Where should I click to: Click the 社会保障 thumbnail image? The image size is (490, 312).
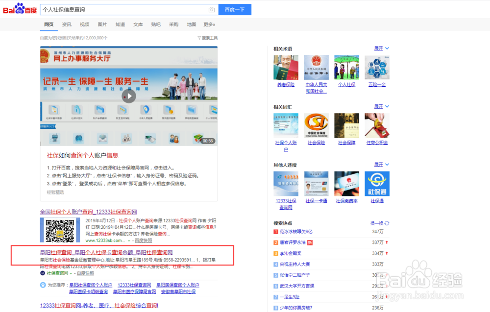(x=346, y=125)
